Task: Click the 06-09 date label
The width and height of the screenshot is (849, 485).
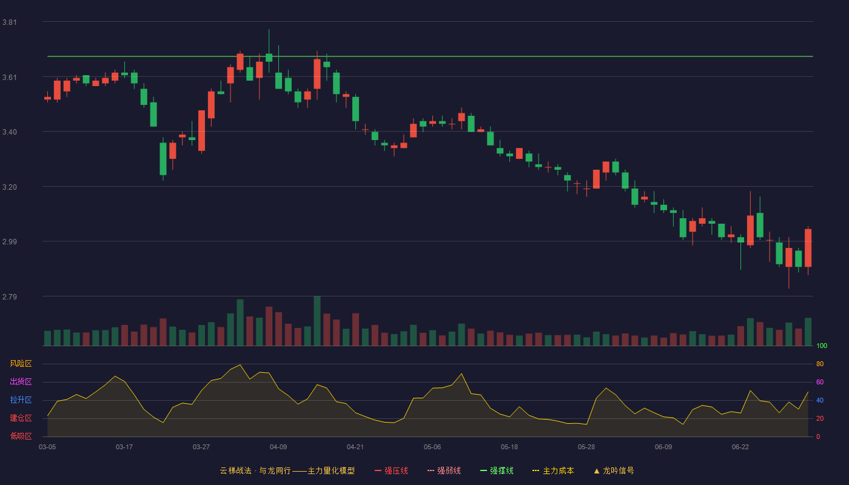Action: coord(663,447)
